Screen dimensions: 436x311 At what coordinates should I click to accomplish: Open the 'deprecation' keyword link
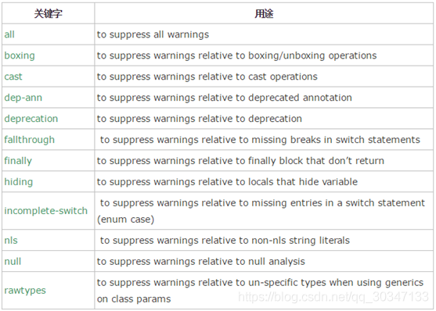coord(31,119)
